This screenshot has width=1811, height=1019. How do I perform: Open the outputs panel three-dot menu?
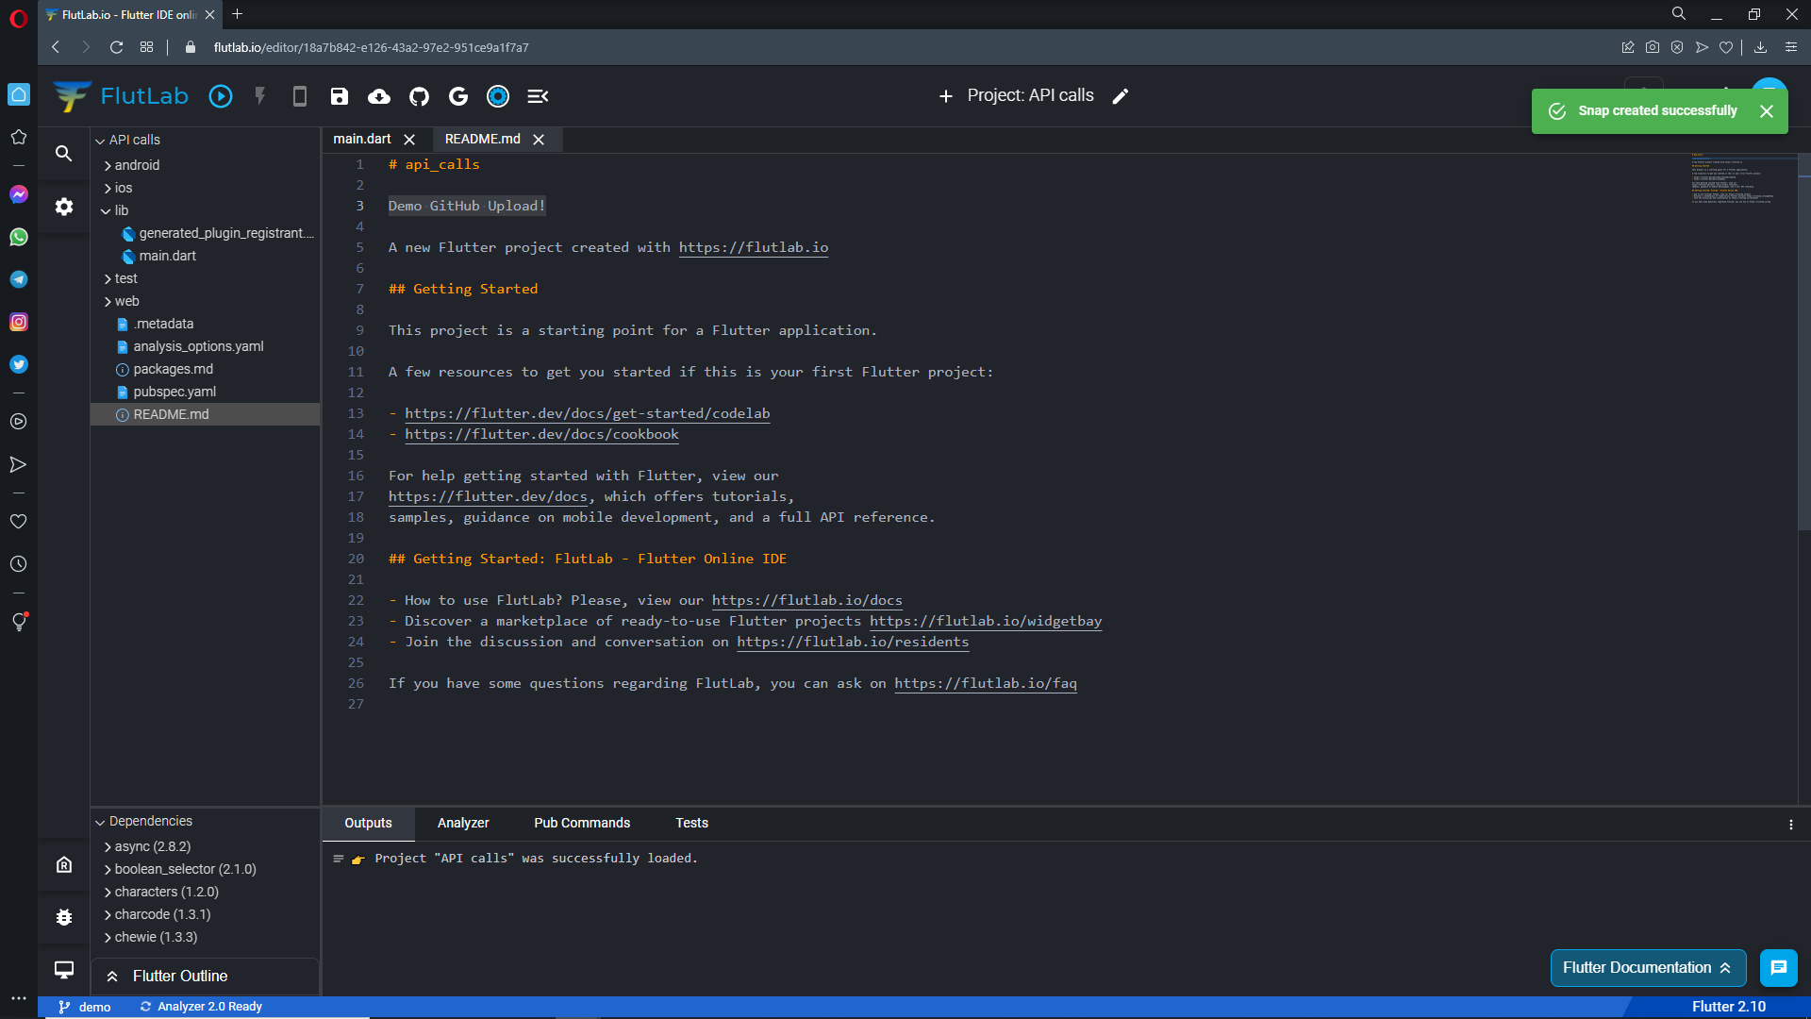pos(1791,825)
